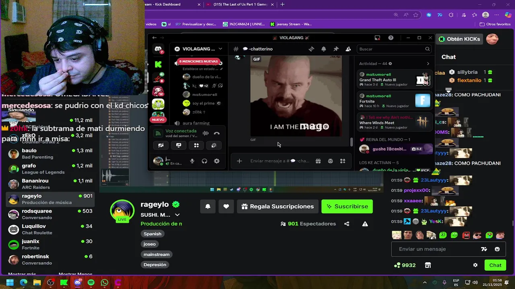Open Discord soundboard button

(x=214, y=145)
